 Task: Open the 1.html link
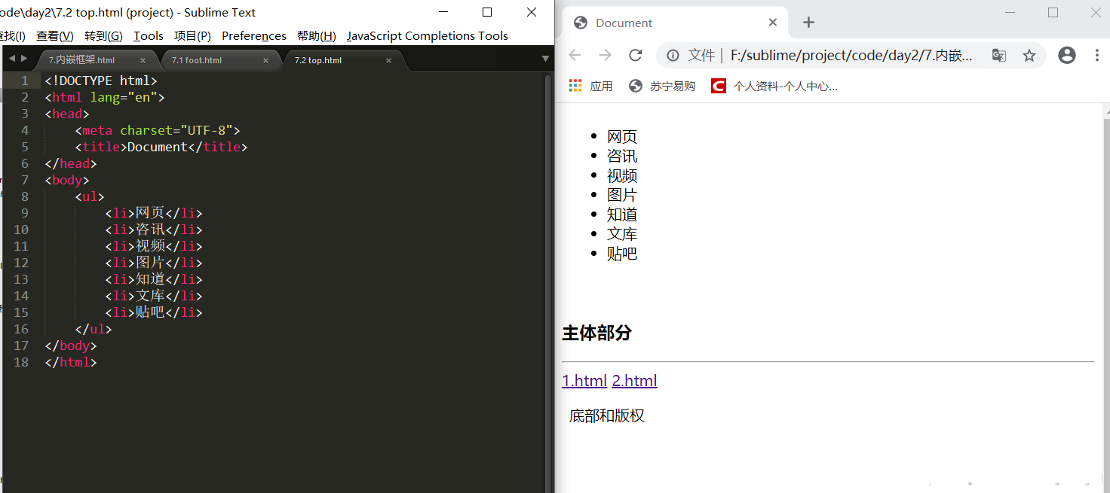pos(584,381)
